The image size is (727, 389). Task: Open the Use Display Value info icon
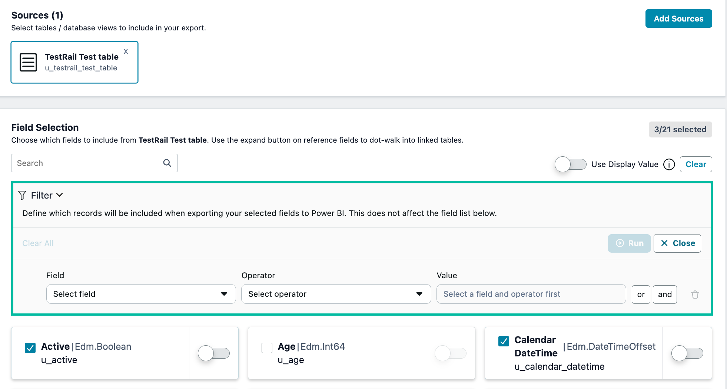pos(669,164)
